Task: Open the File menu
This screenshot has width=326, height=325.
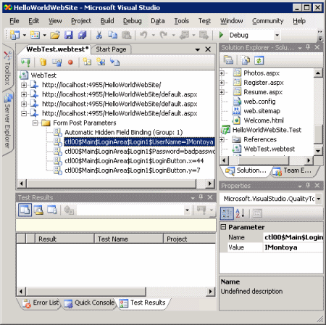Action: click(x=14, y=21)
